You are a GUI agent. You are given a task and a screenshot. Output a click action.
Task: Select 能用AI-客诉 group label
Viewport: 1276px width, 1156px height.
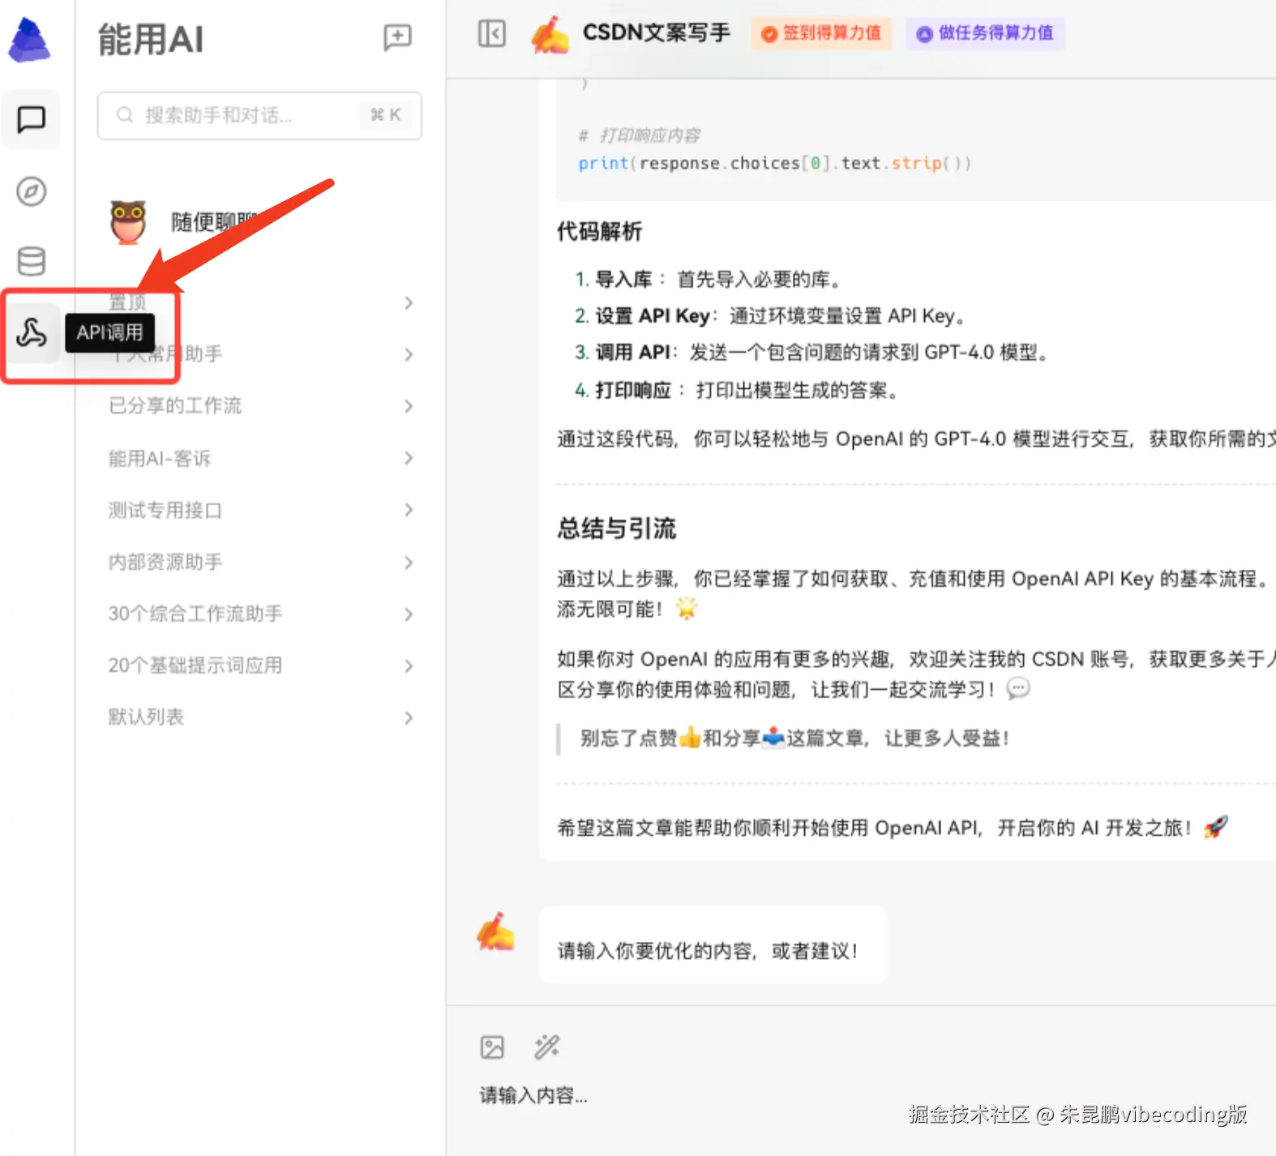pos(160,458)
